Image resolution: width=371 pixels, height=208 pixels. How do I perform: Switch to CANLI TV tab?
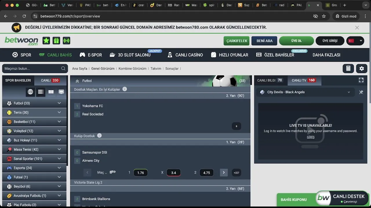(304, 80)
